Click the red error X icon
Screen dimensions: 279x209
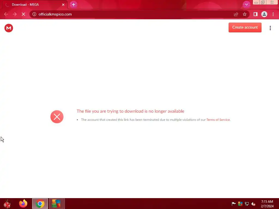57,117
